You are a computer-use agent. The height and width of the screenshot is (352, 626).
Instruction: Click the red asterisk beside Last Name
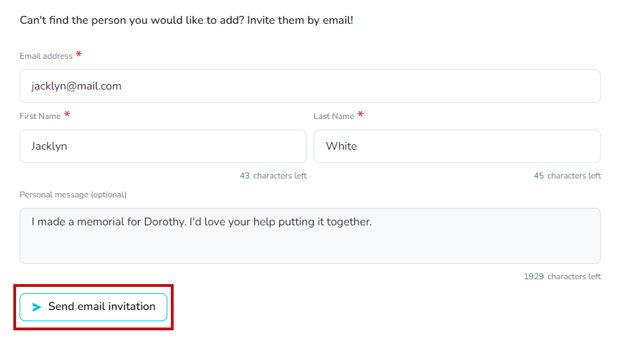(361, 115)
